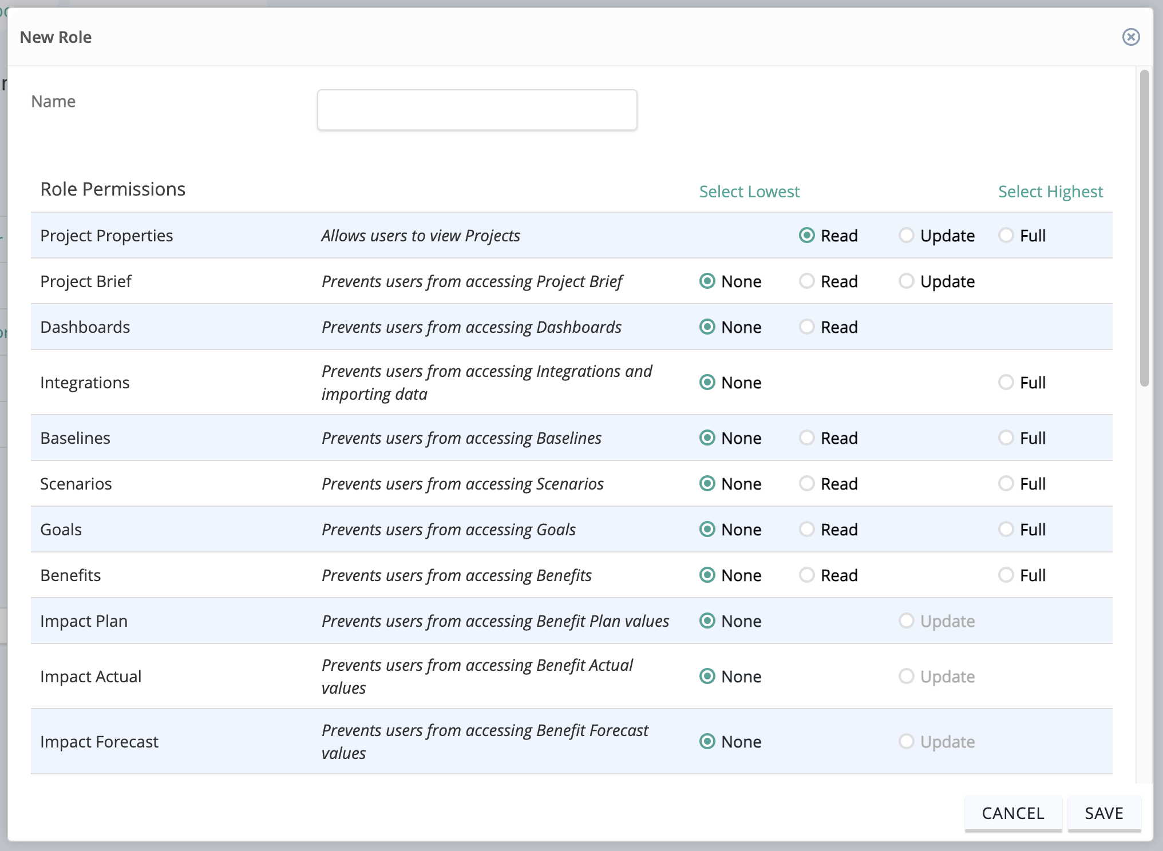The image size is (1163, 851).
Task: Click the role Name input field
Action: [x=477, y=110]
